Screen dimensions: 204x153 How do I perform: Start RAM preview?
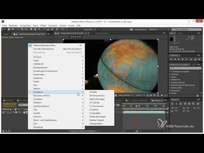pos(199,59)
